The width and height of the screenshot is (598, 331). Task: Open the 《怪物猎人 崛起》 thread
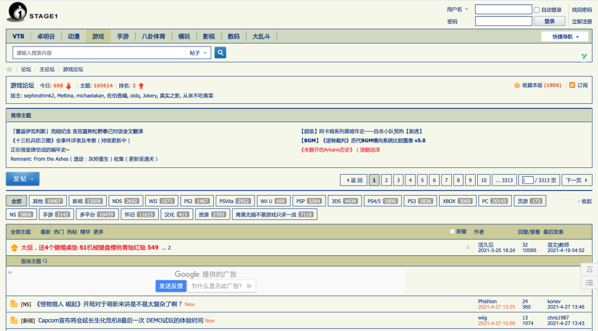[109, 304]
